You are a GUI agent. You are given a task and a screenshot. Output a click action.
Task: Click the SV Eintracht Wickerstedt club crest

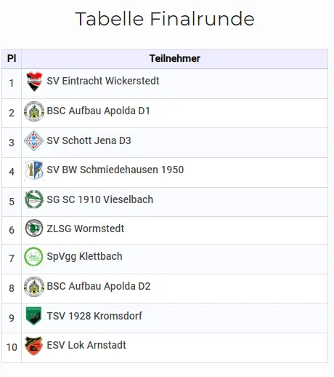[34, 82]
